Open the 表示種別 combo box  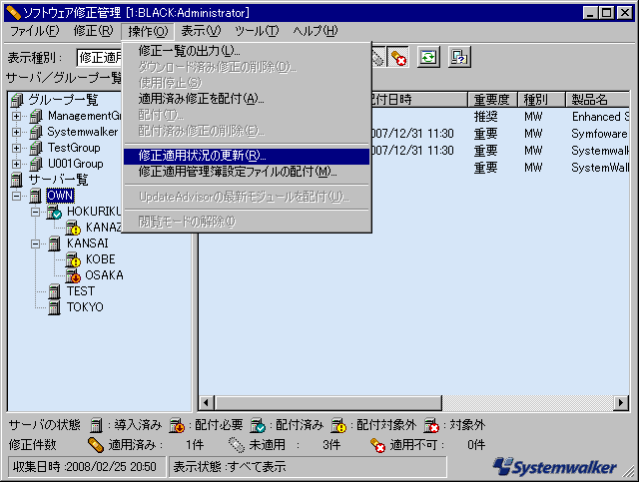click(x=100, y=58)
